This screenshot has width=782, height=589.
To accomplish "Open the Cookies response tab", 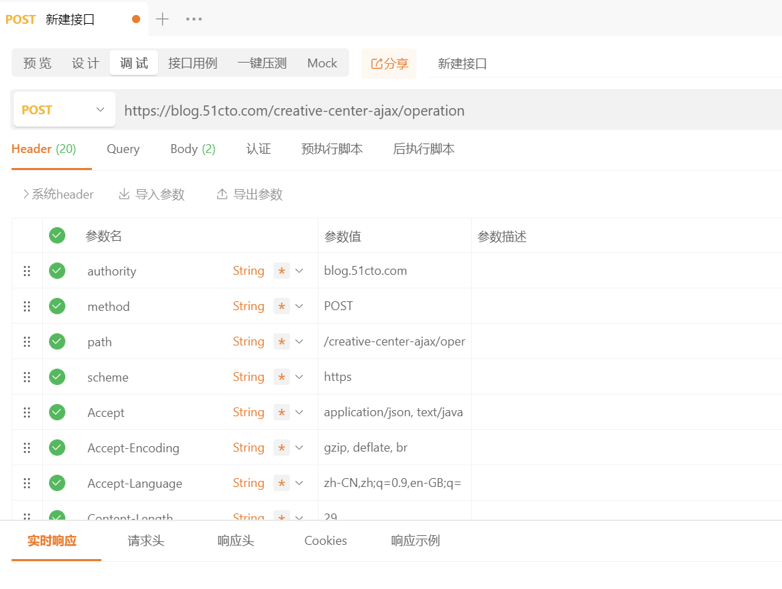I will [x=325, y=541].
